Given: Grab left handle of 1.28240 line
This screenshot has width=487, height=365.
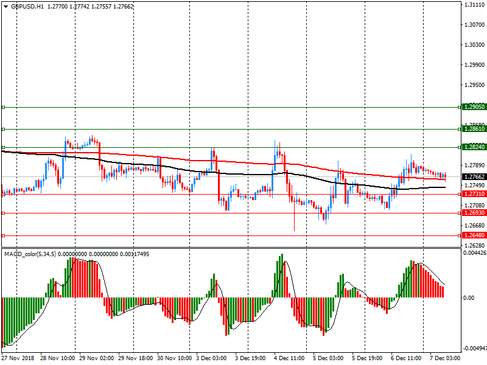Looking at the screenshot, I should pos(4,147).
